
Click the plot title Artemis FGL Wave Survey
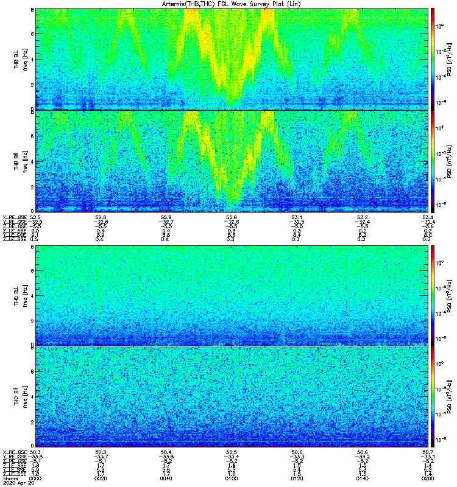coord(232,4)
